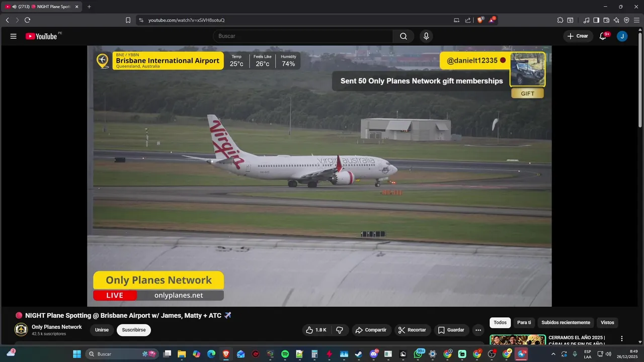Image resolution: width=644 pixels, height=362 pixels.
Task: Open Spotify from taskbar
Action: [285, 354]
